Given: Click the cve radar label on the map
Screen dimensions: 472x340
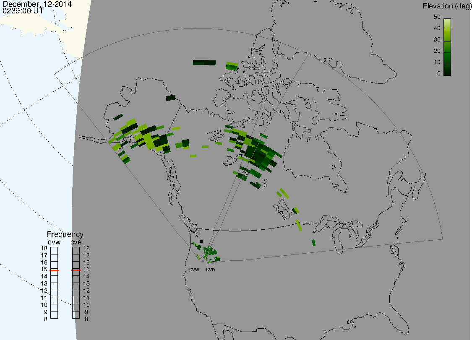Looking at the screenshot, I should click(x=211, y=270).
